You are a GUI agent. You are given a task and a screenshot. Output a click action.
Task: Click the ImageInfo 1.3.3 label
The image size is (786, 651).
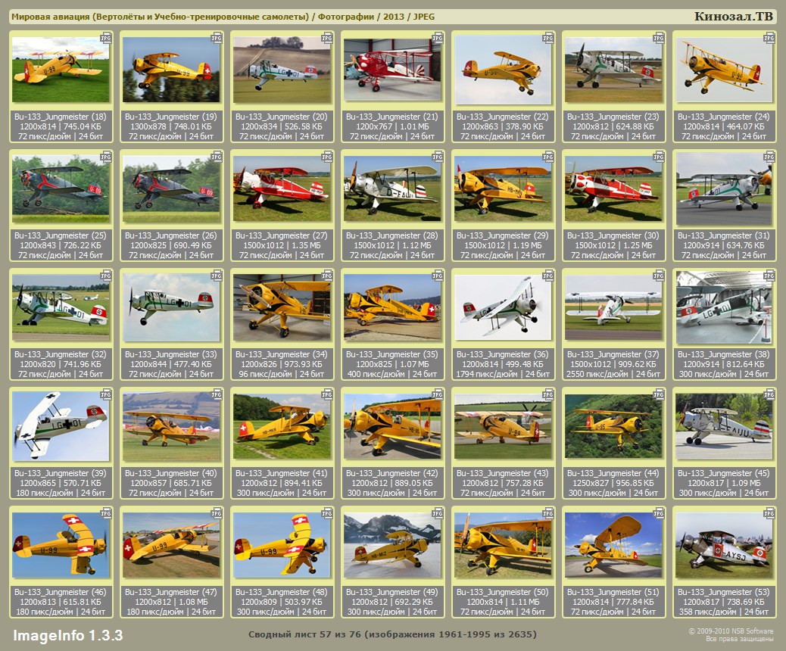click(68, 634)
